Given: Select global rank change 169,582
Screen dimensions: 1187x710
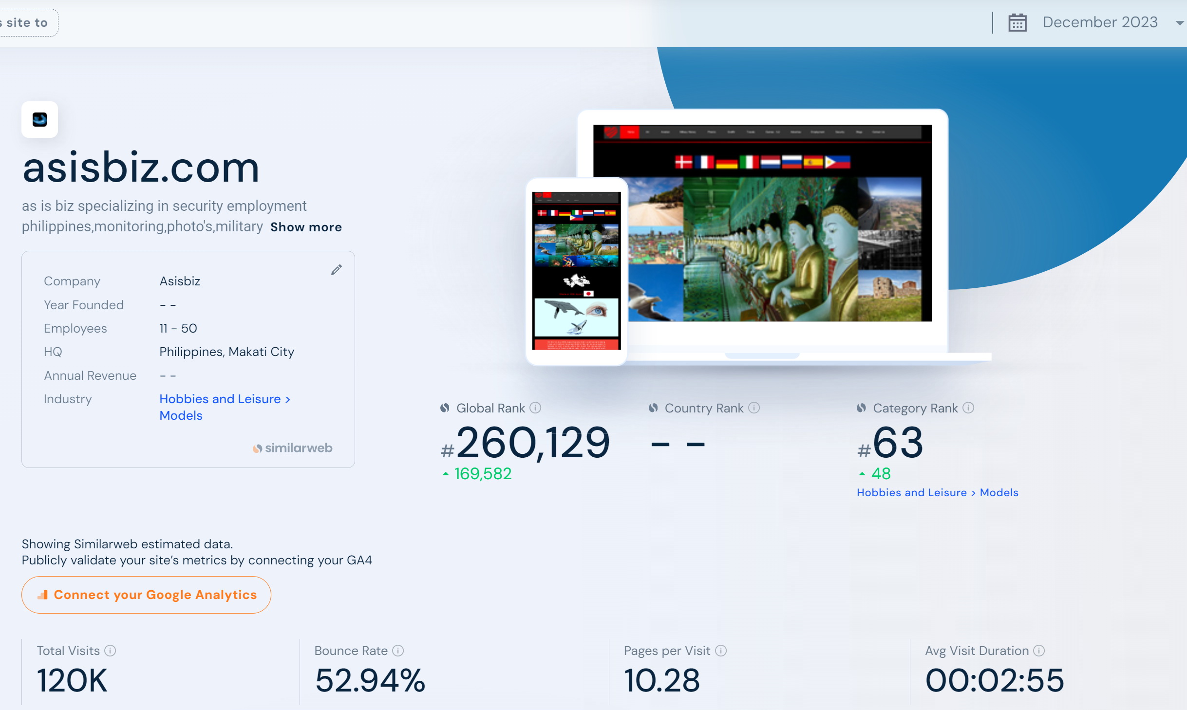Looking at the screenshot, I should (x=482, y=473).
